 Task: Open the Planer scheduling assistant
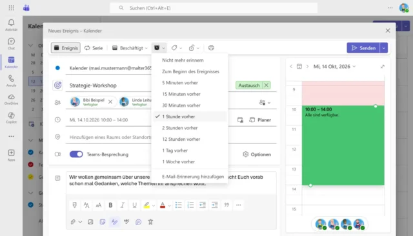pyautogui.click(x=260, y=120)
